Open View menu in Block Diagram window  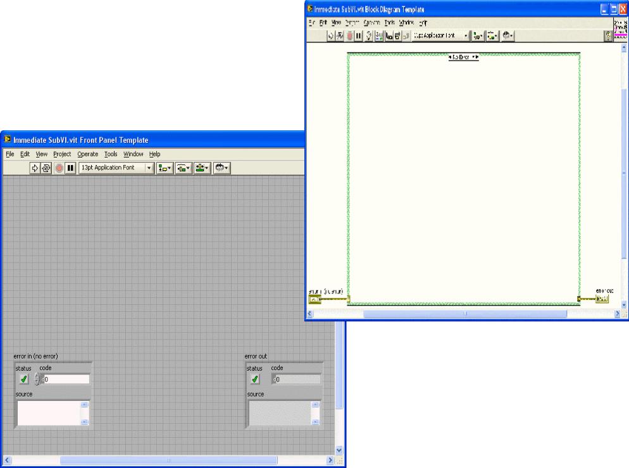coord(336,23)
